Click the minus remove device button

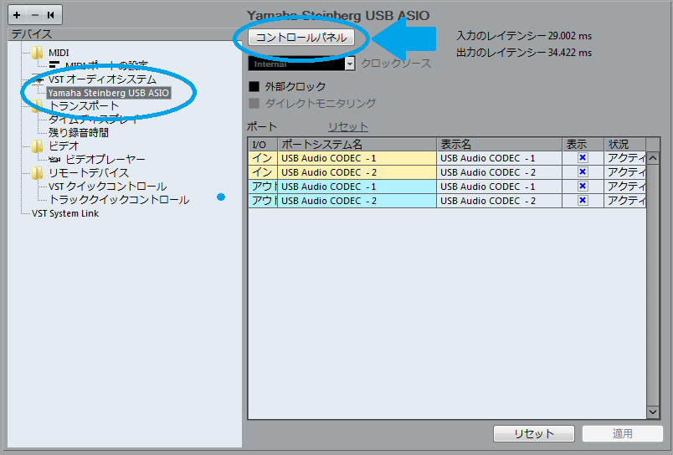click(35, 15)
